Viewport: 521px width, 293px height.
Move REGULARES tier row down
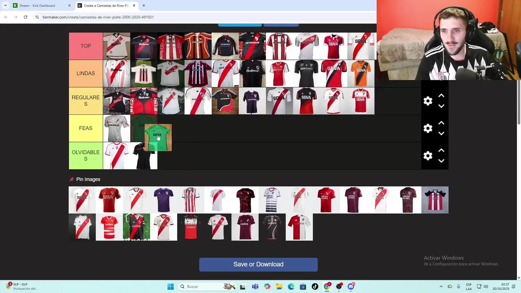pyautogui.click(x=441, y=106)
